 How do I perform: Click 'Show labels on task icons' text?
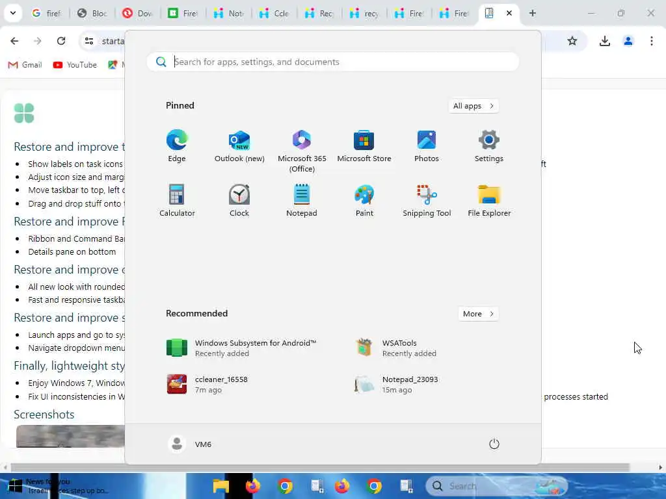[75, 164]
